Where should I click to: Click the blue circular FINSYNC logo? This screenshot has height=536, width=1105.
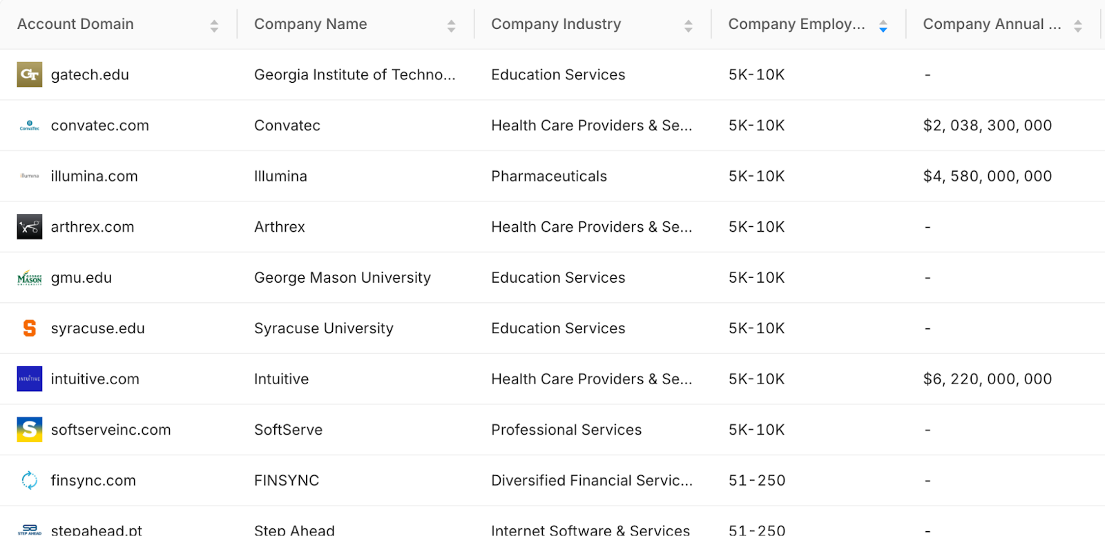tap(29, 480)
